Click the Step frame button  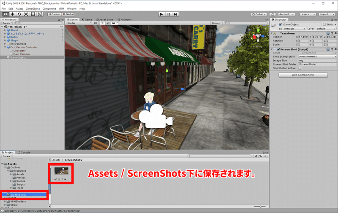pos(175,14)
